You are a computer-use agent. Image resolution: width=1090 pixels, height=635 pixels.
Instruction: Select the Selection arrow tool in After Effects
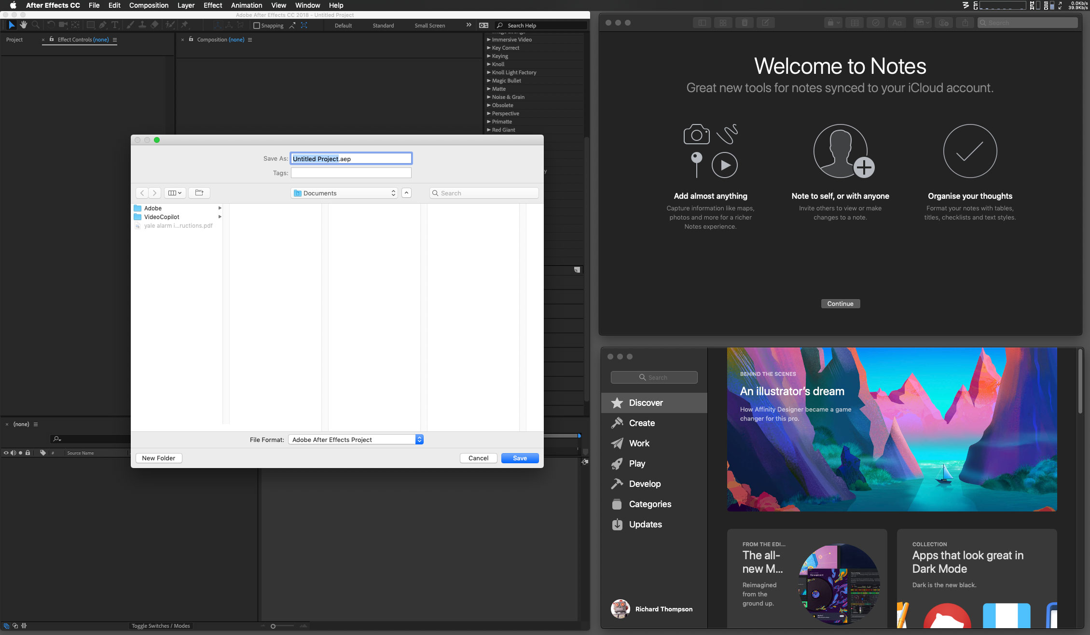[12, 25]
